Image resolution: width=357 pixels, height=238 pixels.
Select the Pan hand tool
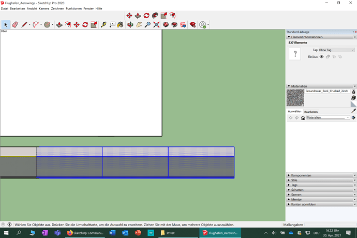click(139, 25)
